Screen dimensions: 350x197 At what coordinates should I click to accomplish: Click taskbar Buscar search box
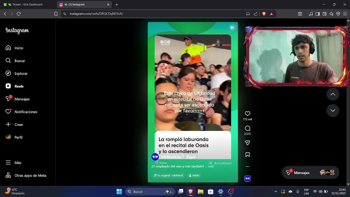[x=150, y=192]
